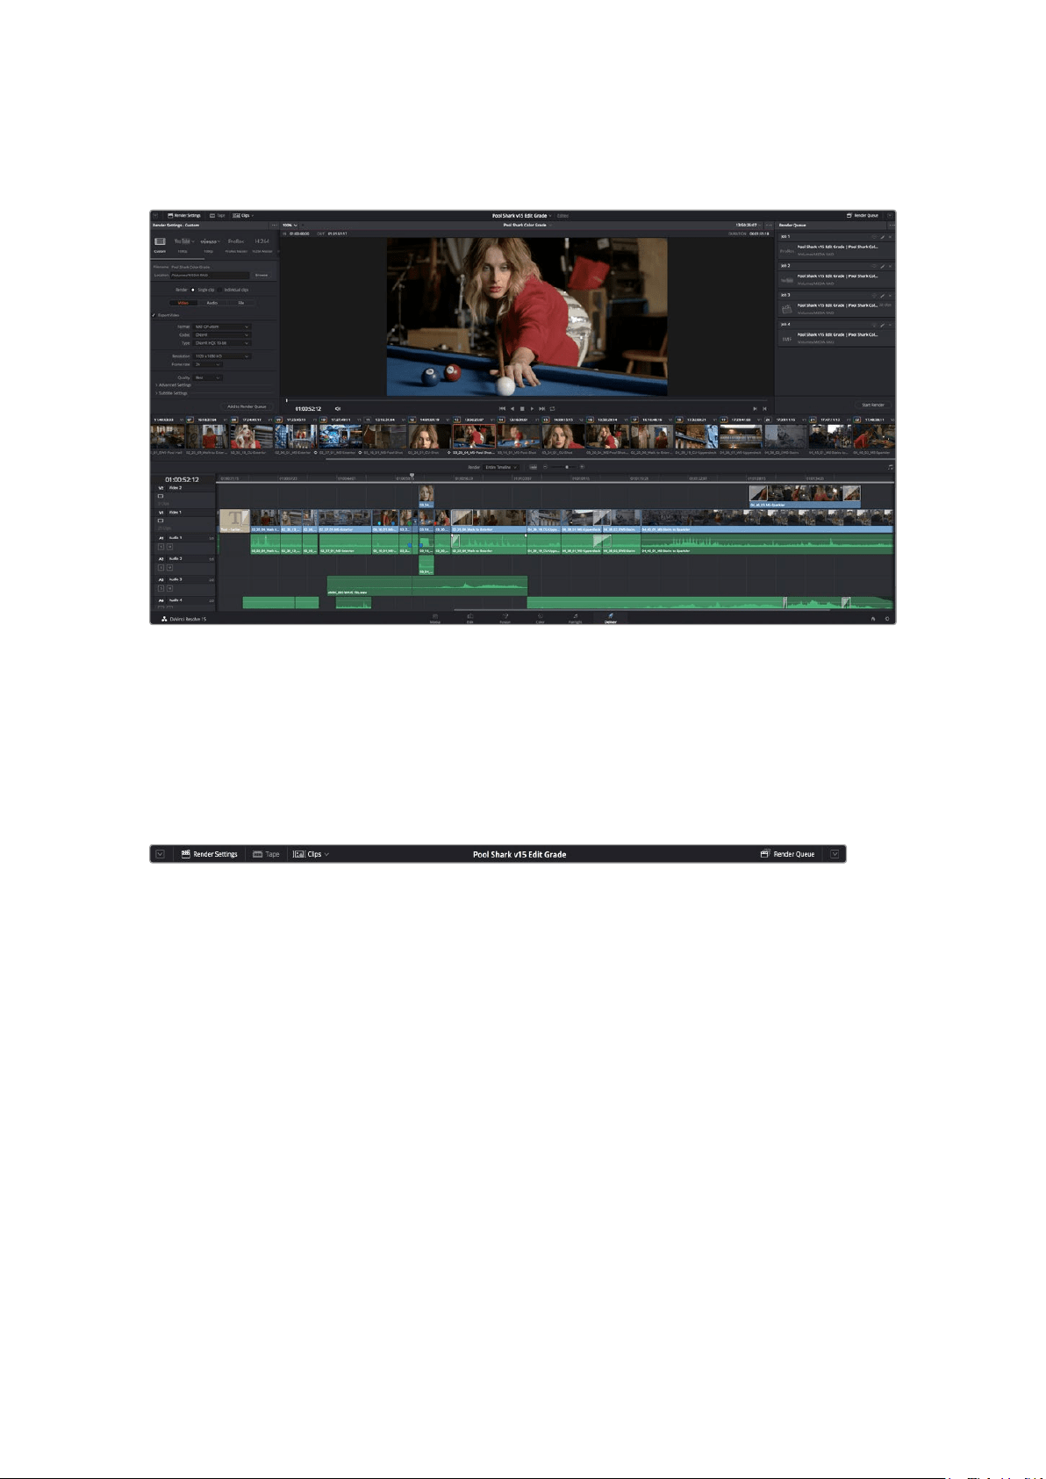Screen dimensions: 1046x1479
Task: Toggle Solo on Audio 2 track
Action: [161, 568]
